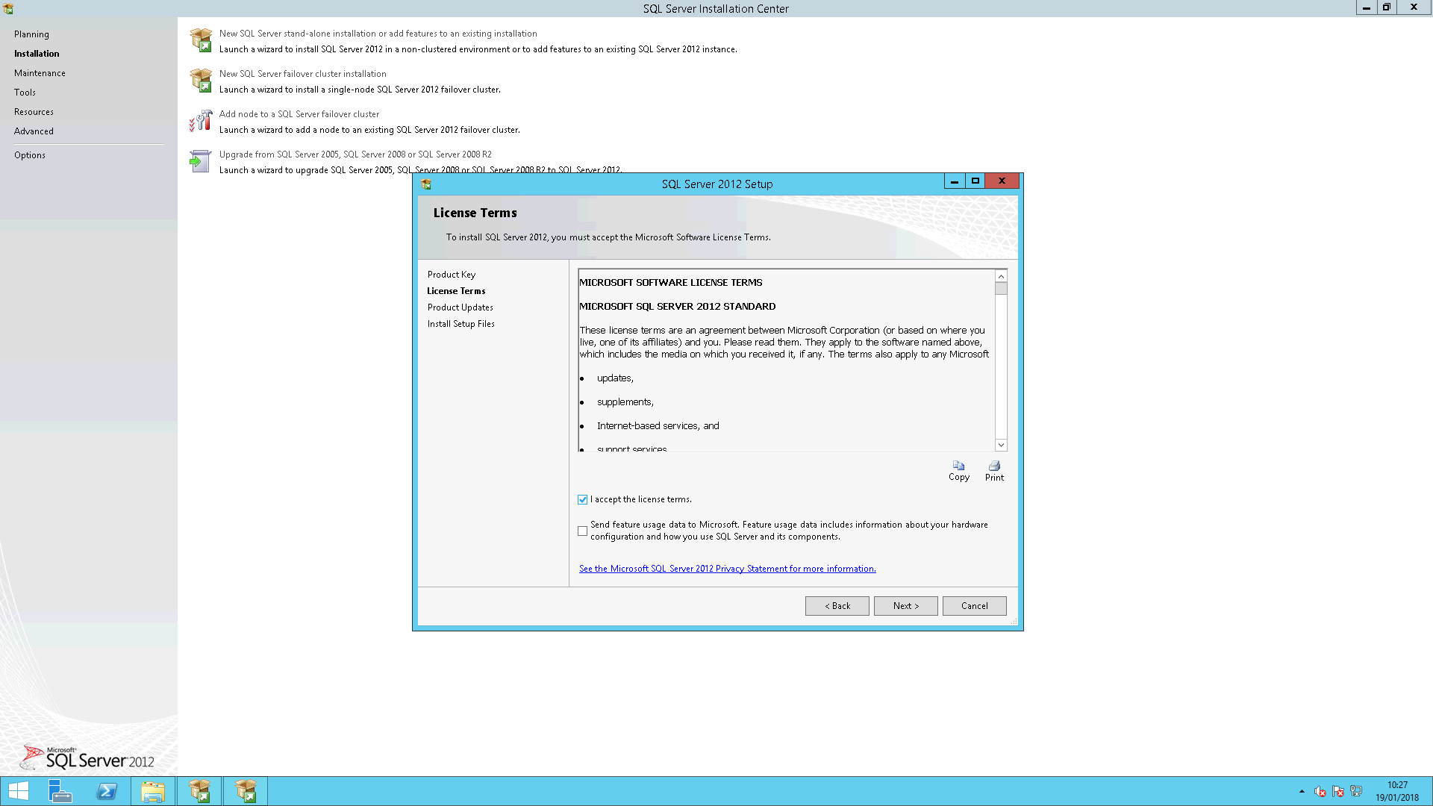
Task: Select Product Key step in setup
Action: pos(451,275)
